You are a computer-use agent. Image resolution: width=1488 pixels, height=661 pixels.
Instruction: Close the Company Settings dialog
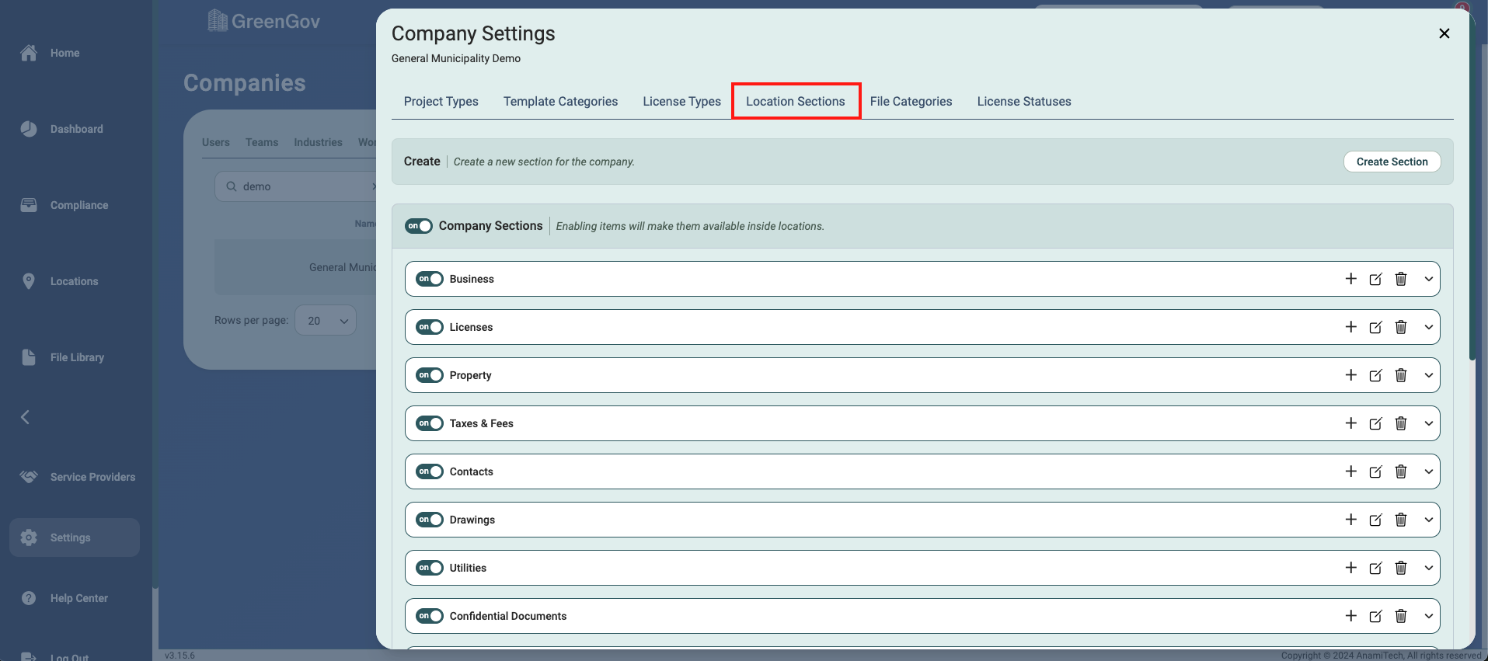(1444, 33)
